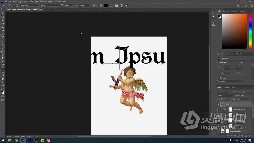Select the Paint Bucket tool
This screenshot has height=143, width=254.
click(3, 55)
